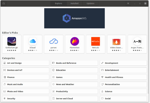
Task: Click the News and Weather sun icon
Action: 53,84
